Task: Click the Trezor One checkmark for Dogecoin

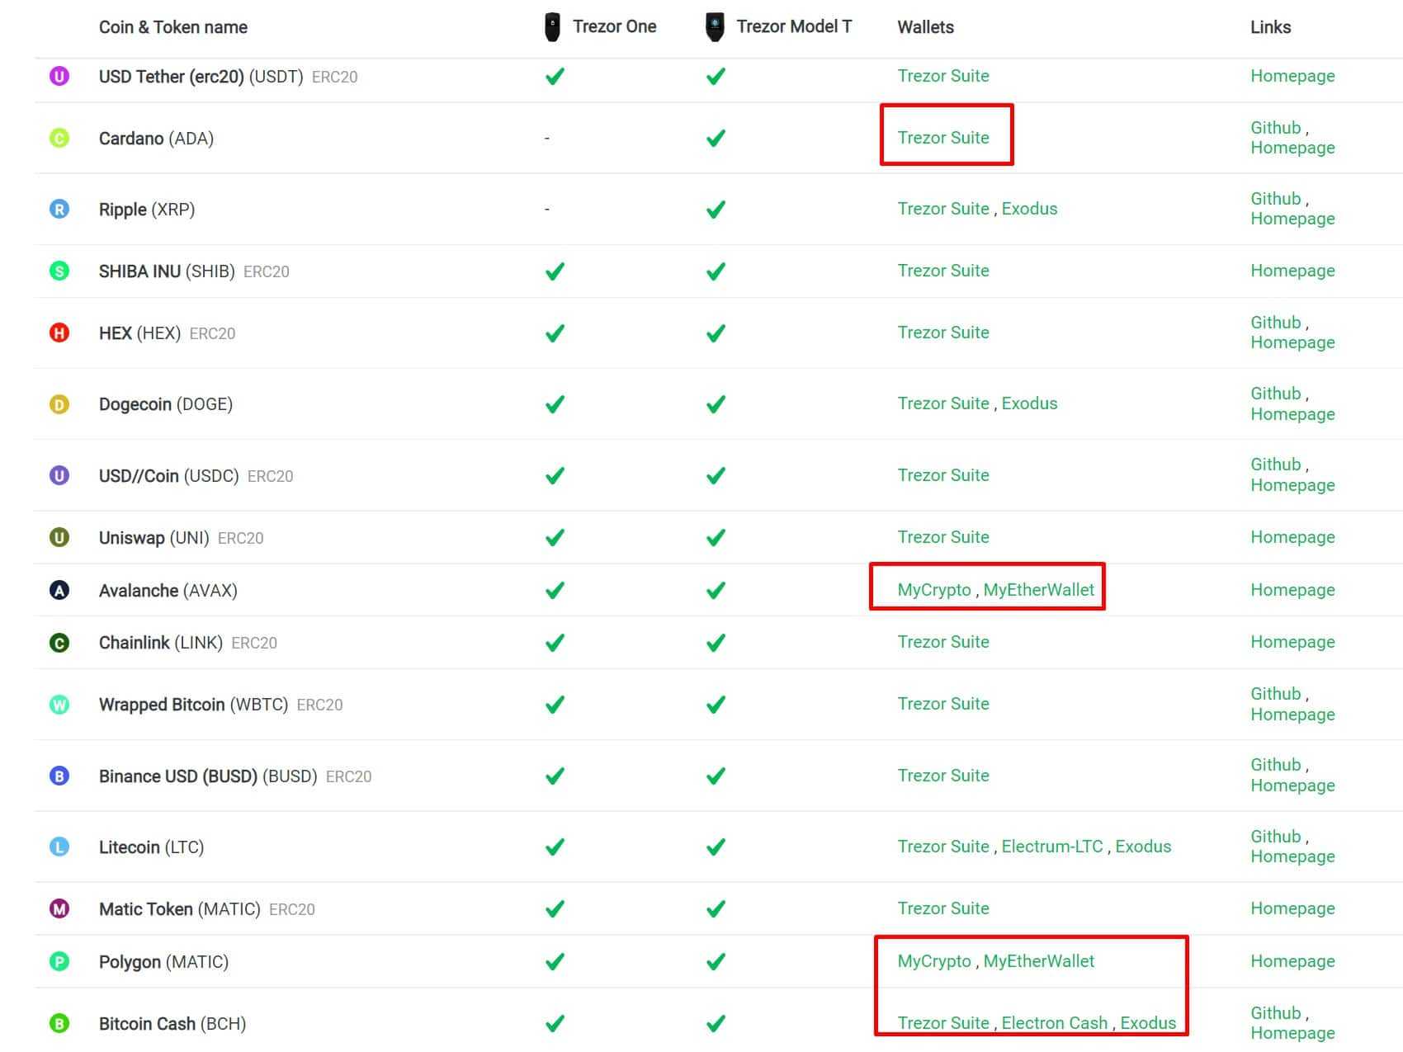Action: (555, 404)
